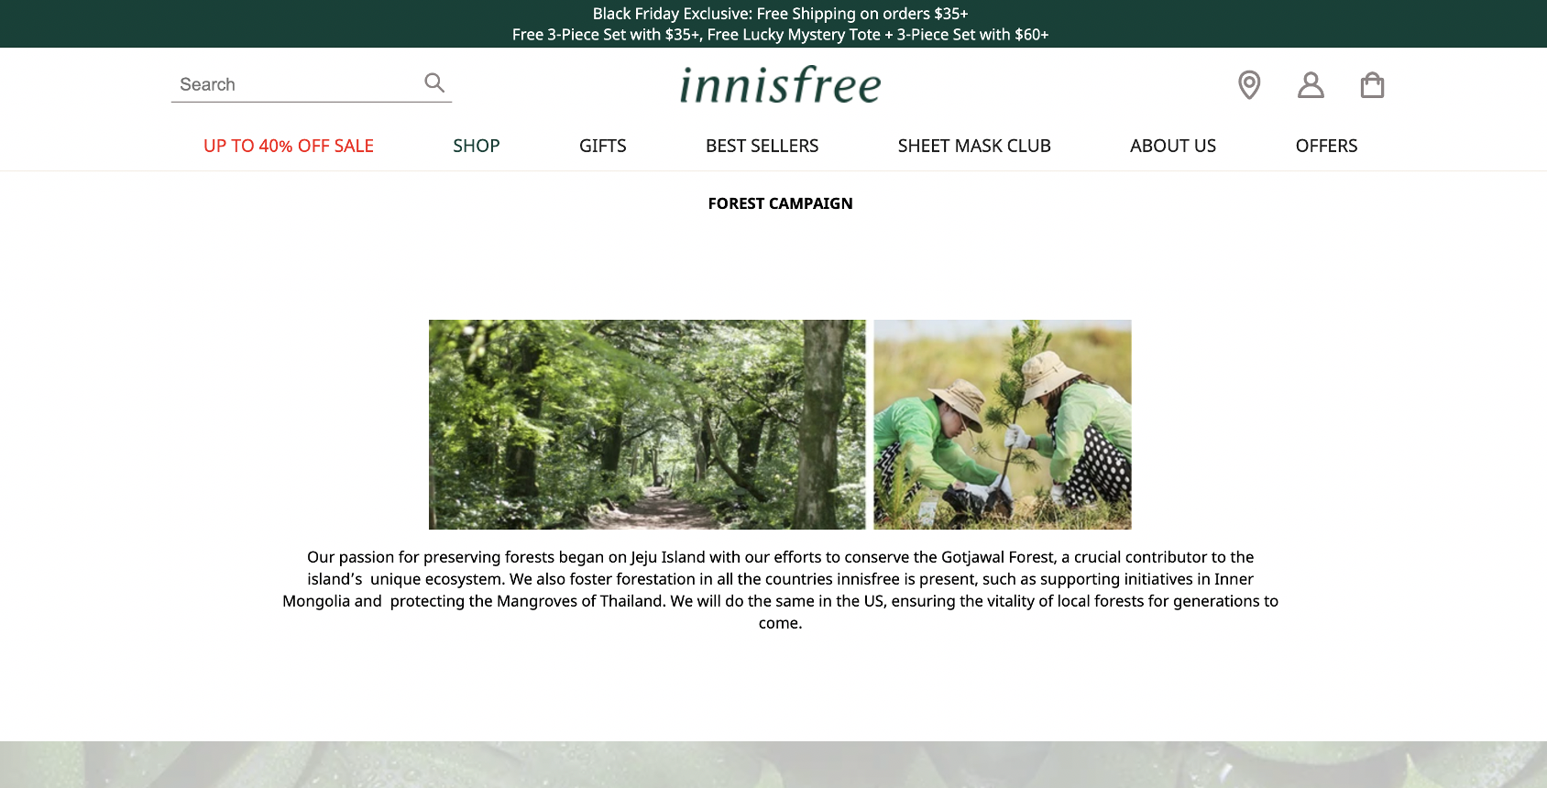Screen dimensions: 1547x788
Task: Click the Gotjawal Forest paragraph text
Action: pyautogui.click(x=780, y=590)
